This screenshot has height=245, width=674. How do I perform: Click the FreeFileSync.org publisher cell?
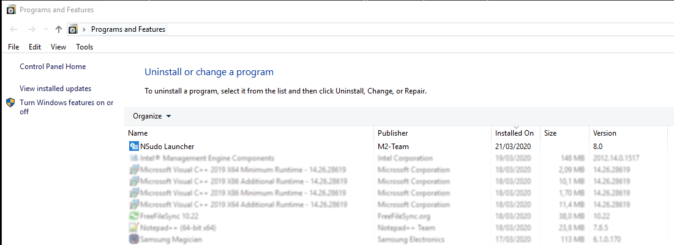[x=404, y=216]
